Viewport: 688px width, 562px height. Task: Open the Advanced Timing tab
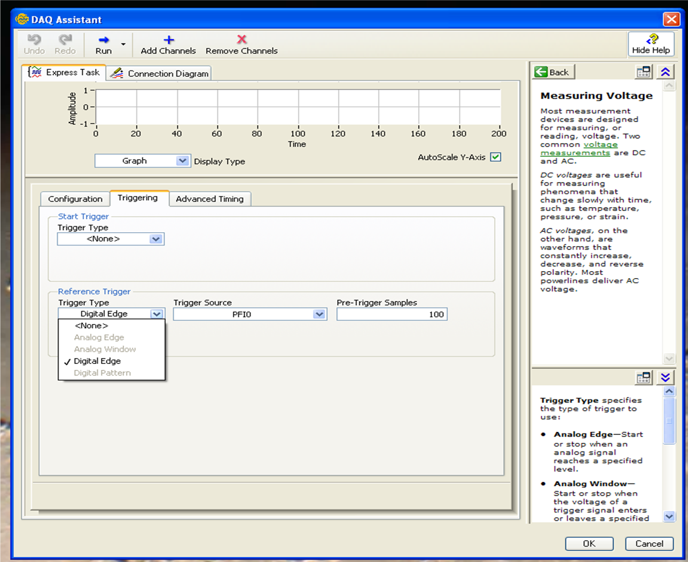pos(209,199)
